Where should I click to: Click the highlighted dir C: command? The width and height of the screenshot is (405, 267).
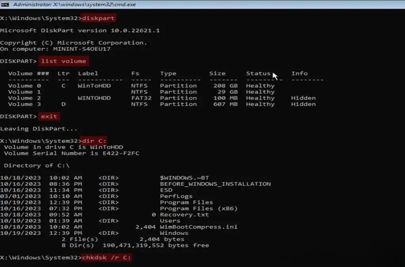94,141
